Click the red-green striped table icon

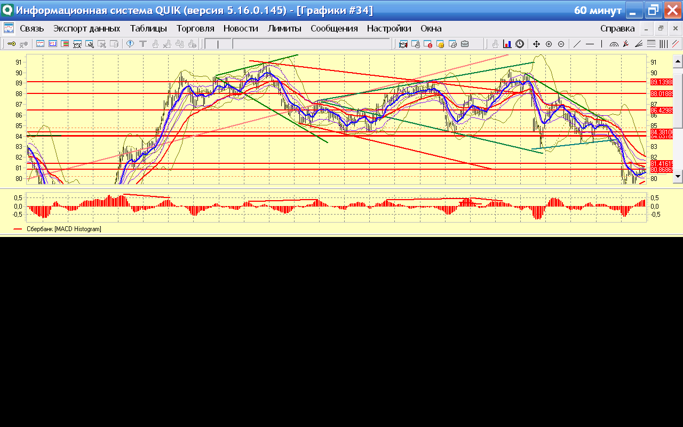65,44
